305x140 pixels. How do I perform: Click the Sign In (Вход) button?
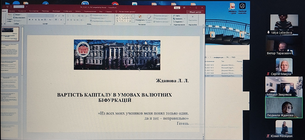point(177,8)
